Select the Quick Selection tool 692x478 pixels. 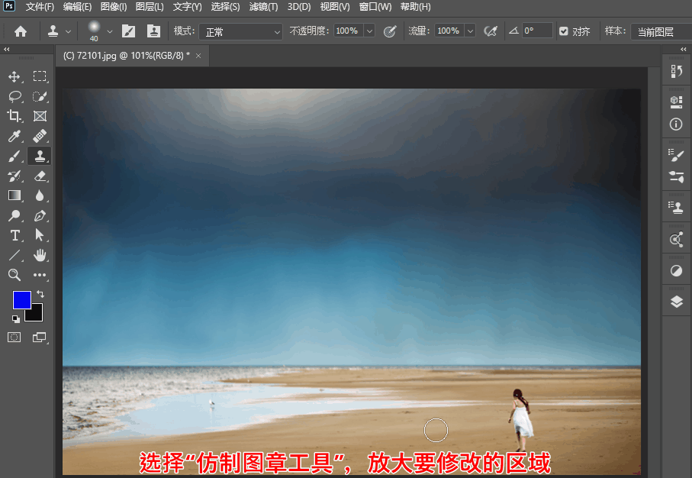pos(40,96)
